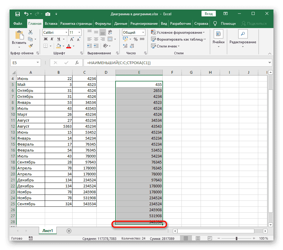
Task: Switch to the Вставка ribbon tab
Action: click(x=51, y=24)
